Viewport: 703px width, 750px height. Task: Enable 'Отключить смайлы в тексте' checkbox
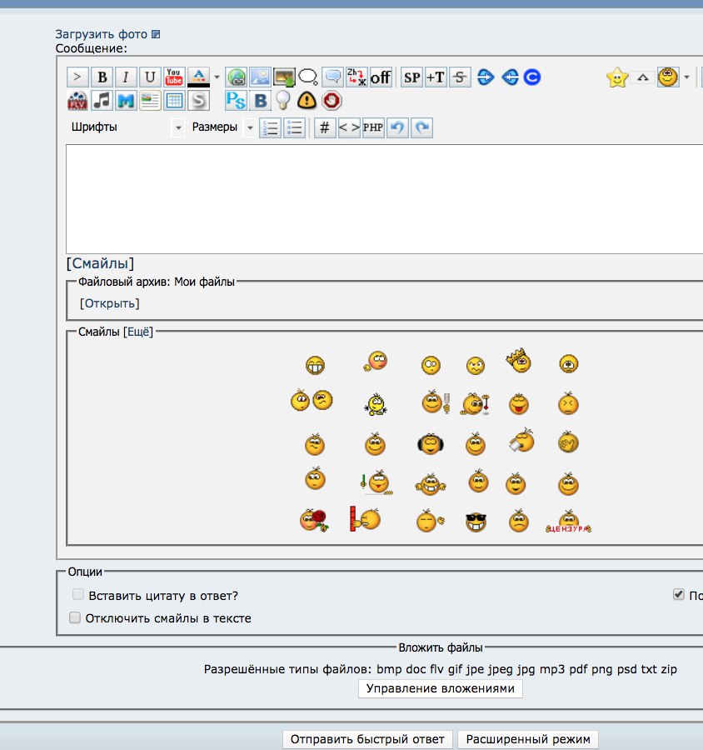(76, 618)
